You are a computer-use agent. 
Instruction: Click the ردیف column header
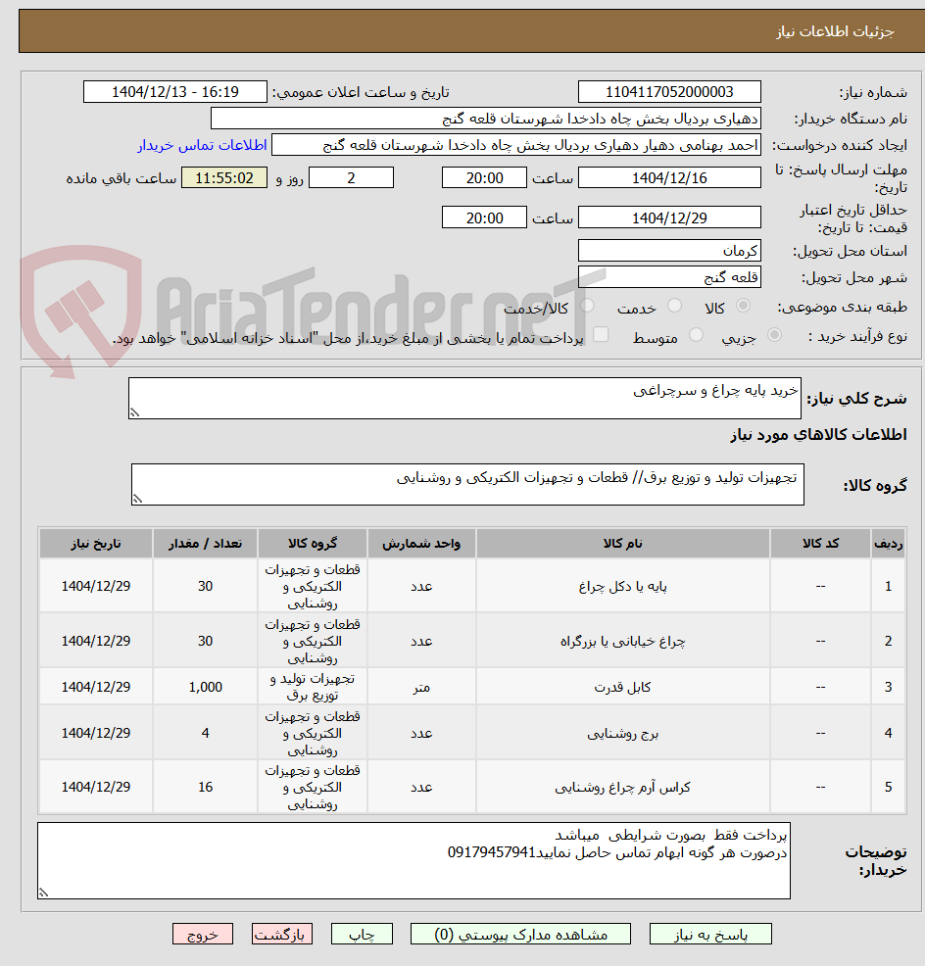pos(888,544)
